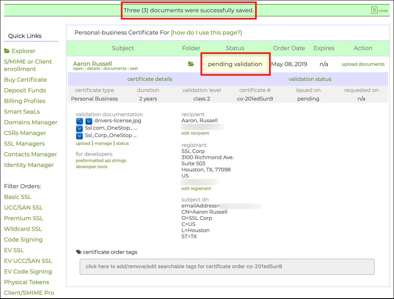394x299 pixels.
Task: Filter orders by Wildcard SSL
Action: point(23,229)
